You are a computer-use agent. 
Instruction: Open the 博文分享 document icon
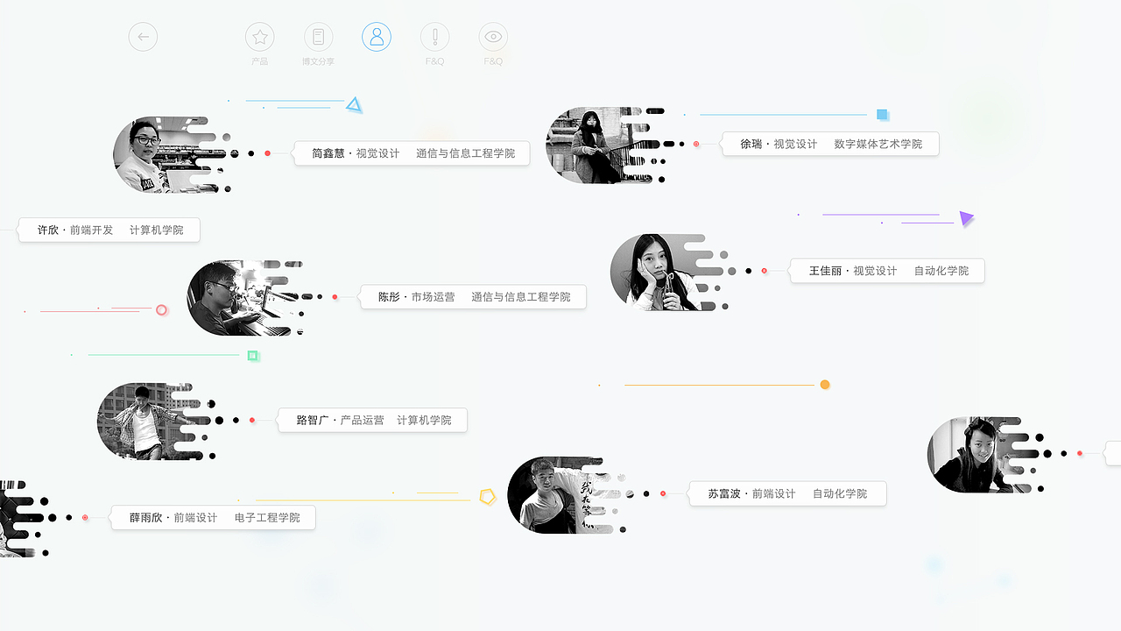tap(318, 37)
